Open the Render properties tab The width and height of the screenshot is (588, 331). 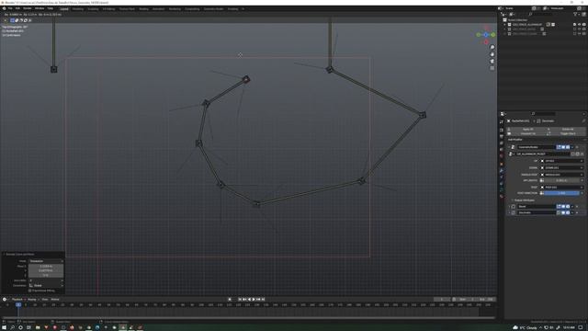pyautogui.click(x=502, y=130)
